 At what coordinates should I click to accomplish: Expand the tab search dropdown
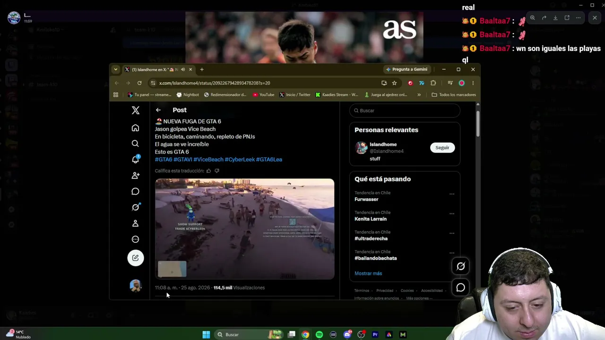click(115, 69)
